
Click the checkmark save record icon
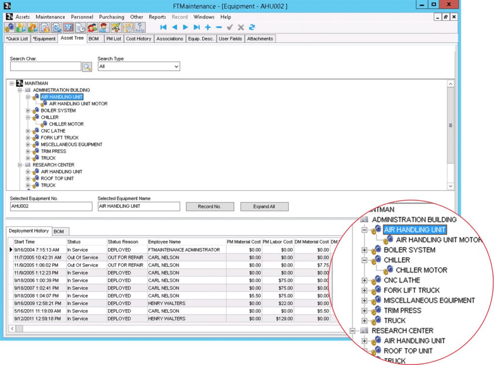click(230, 27)
